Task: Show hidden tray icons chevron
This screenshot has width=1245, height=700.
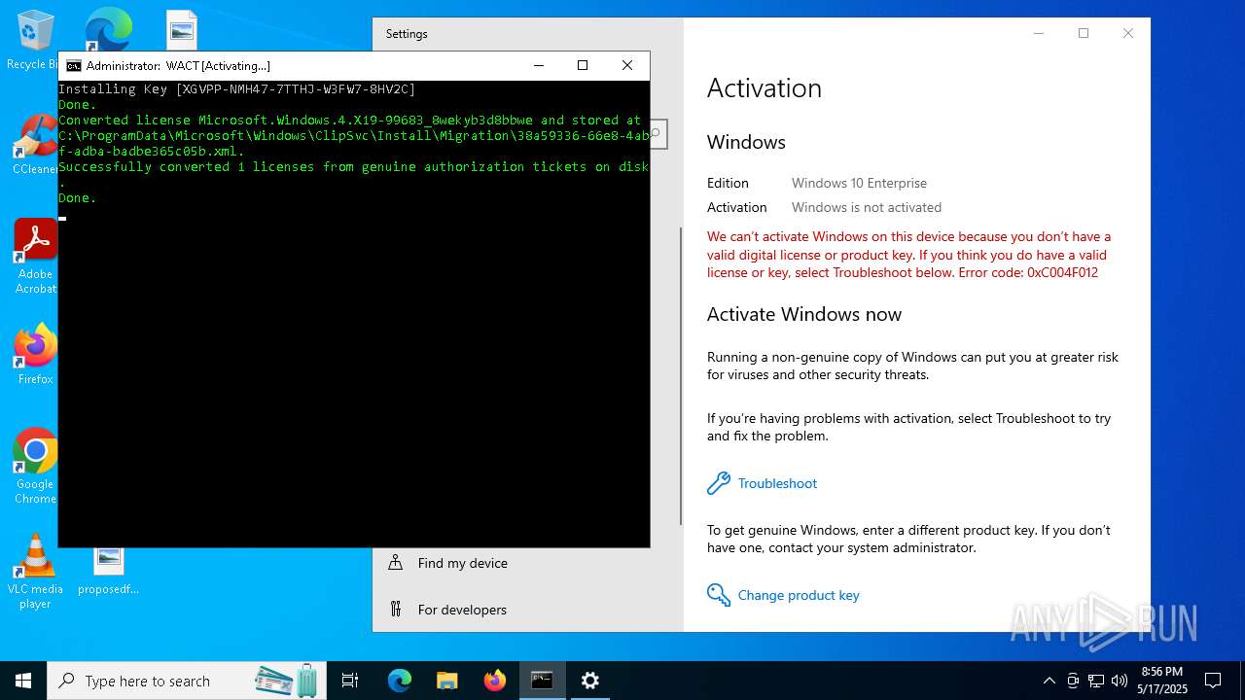Action: (x=1049, y=681)
